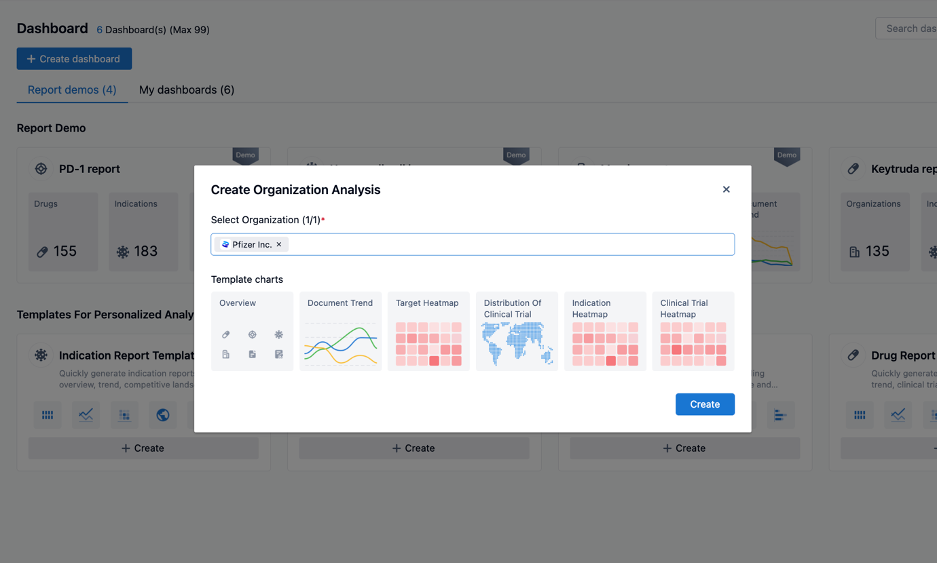This screenshot has width=937, height=563.
Task: Switch to the My dashboards tab
Action: pyautogui.click(x=187, y=90)
